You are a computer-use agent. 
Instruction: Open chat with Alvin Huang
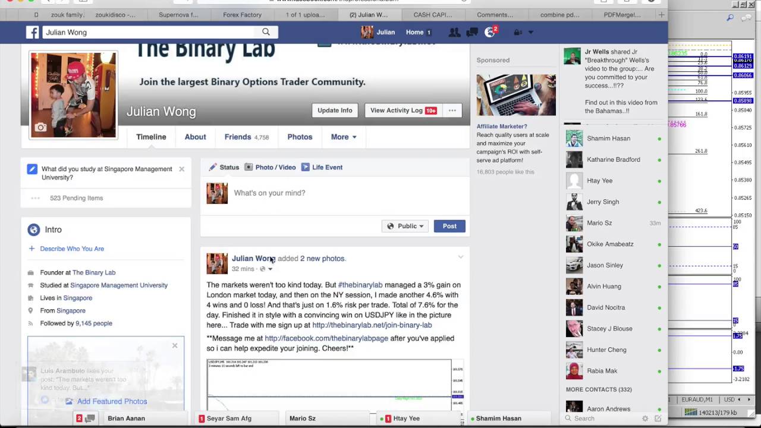614,286
